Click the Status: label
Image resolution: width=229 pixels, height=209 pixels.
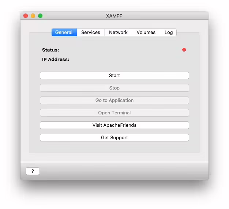(50, 50)
